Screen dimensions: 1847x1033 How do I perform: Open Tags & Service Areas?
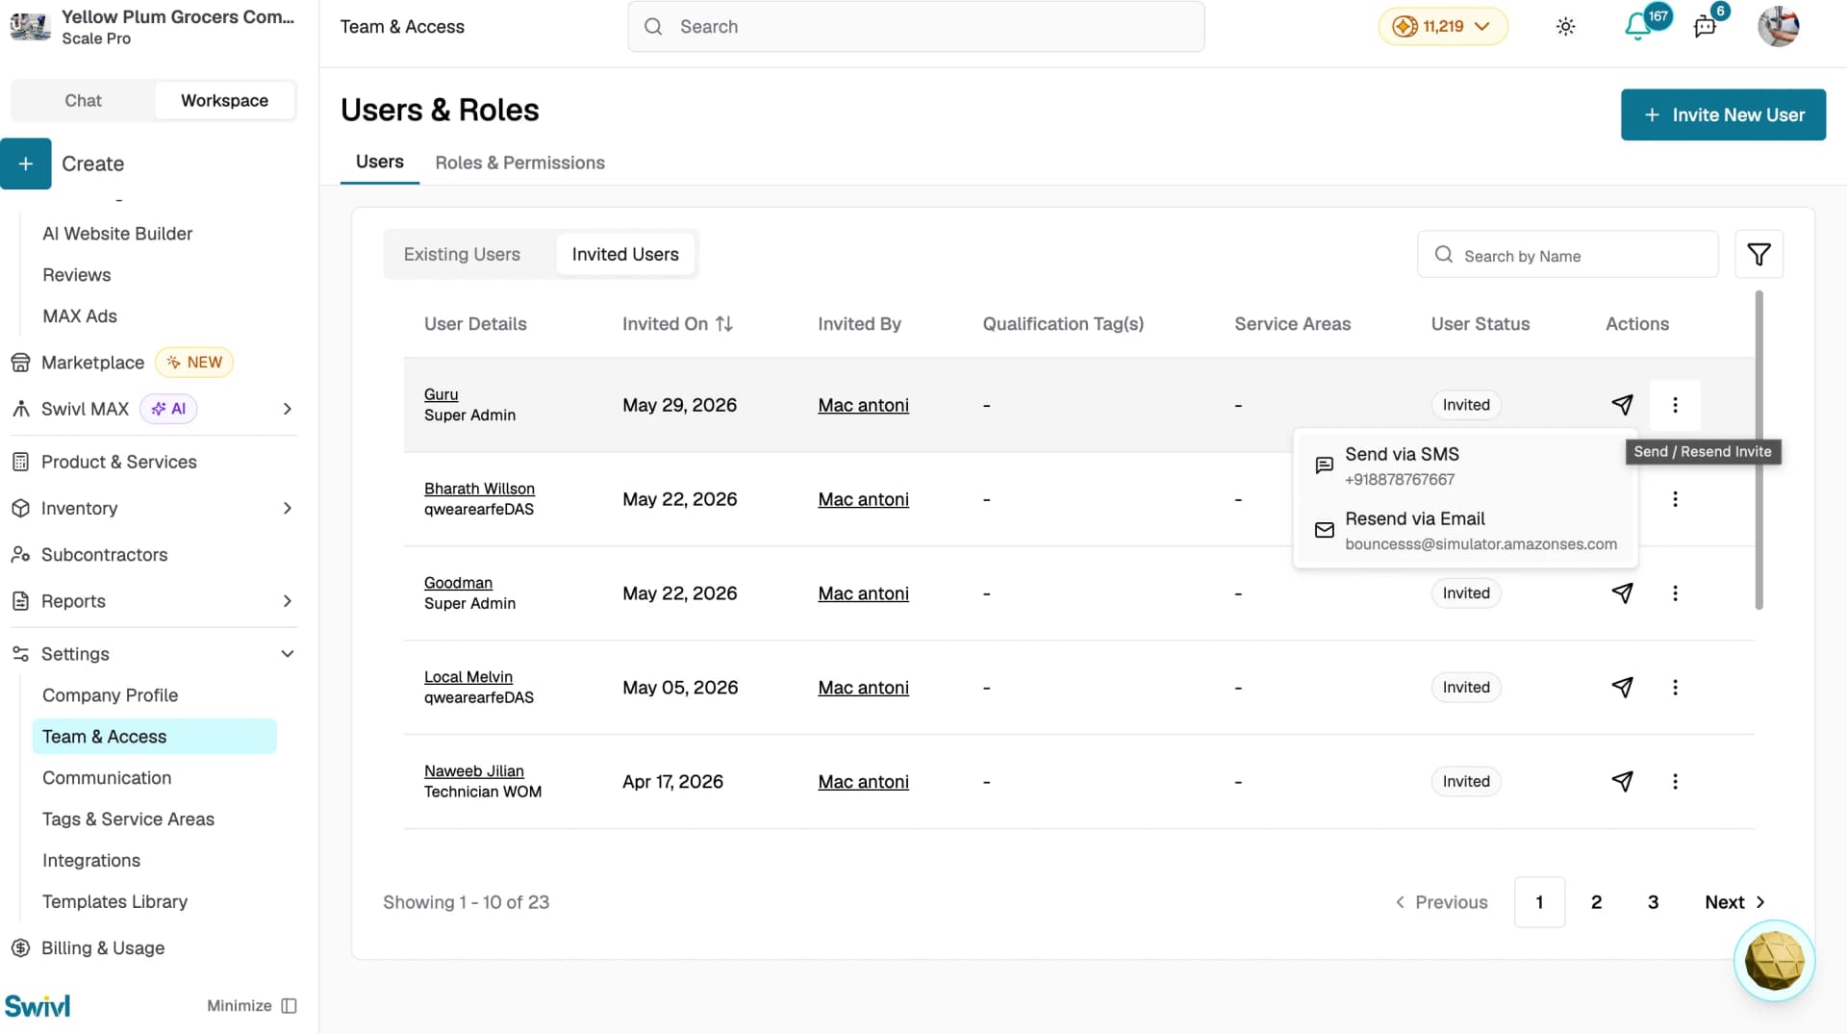tap(128, 819)
